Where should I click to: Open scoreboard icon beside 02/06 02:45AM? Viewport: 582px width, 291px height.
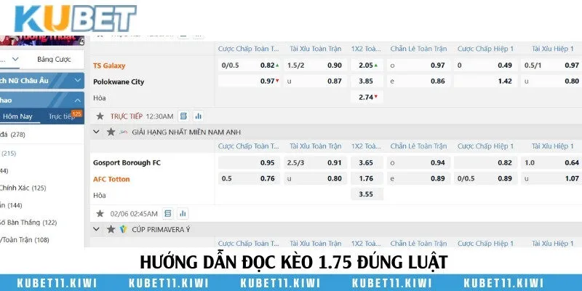click(168, 213)
